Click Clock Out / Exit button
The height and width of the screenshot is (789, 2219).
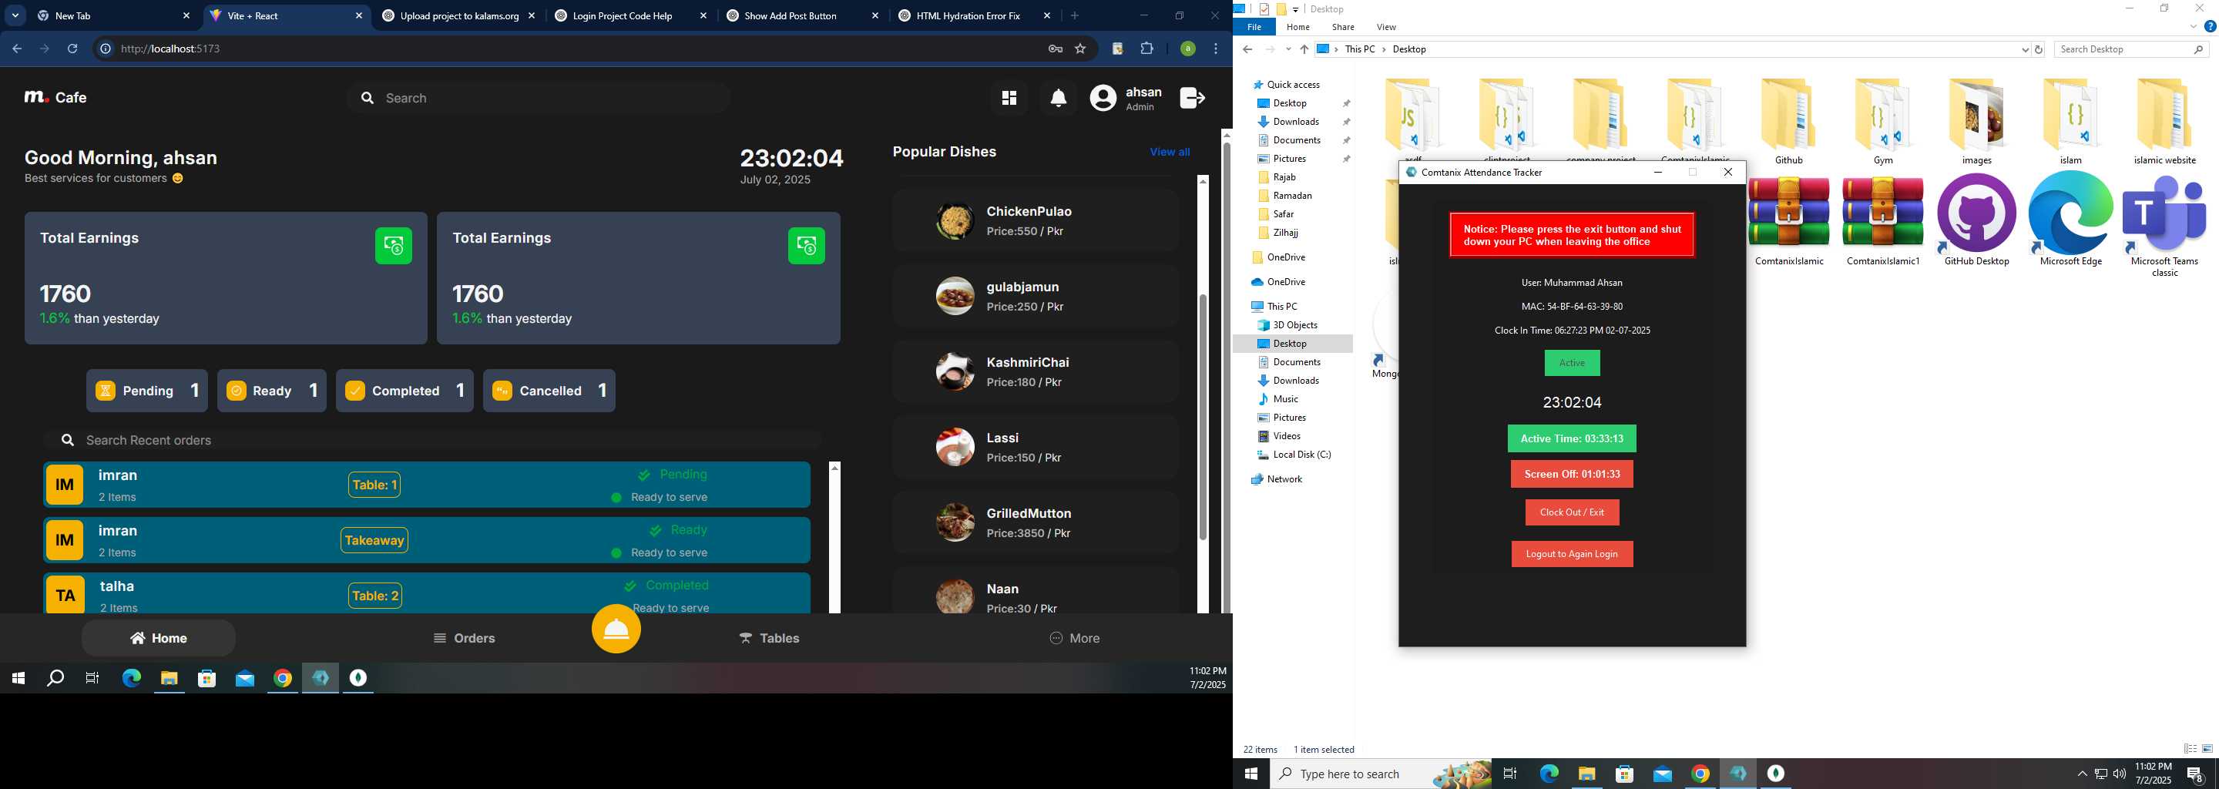(x=1571, y=512)
